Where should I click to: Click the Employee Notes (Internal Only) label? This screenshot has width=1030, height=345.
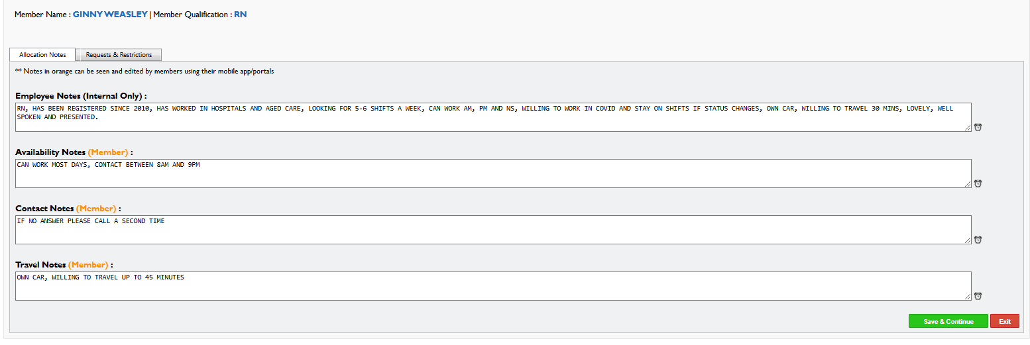(81, 96)
